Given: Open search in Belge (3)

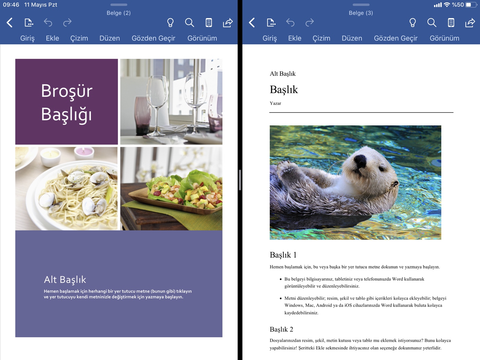Looking at the screenshot, I should click(432, 23).
